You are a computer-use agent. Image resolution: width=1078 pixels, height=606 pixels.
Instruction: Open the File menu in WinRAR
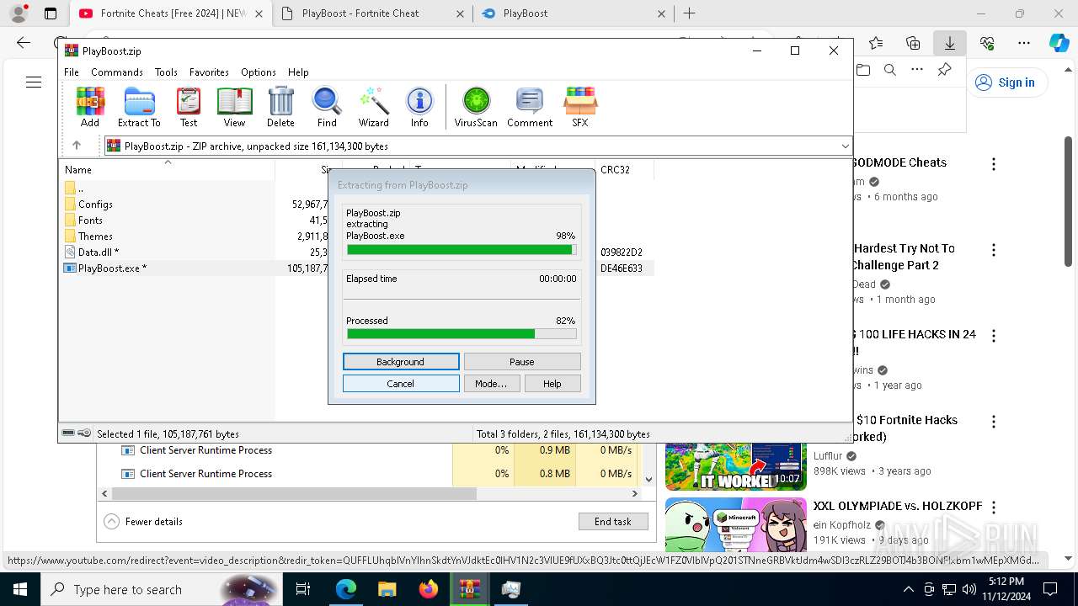[x=72, y=72]
